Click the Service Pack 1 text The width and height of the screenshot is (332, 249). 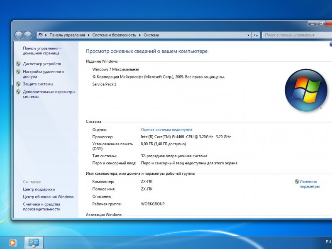(104, 84)
